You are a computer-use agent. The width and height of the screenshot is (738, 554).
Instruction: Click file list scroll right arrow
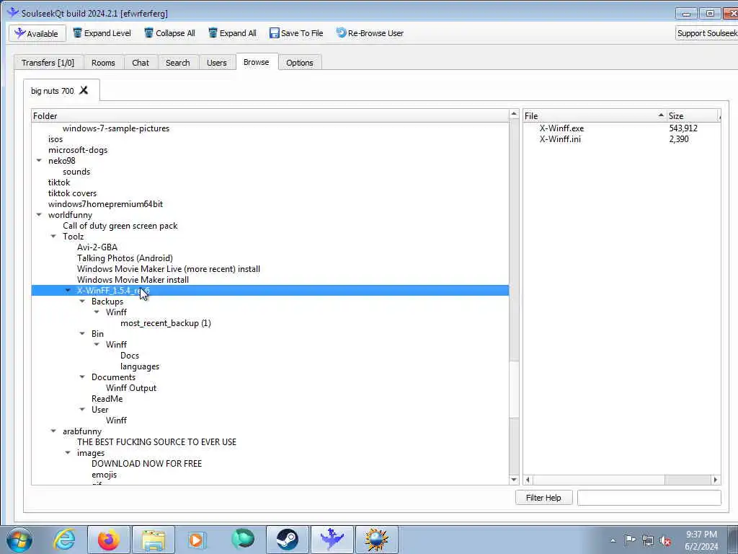coord(716,480)
